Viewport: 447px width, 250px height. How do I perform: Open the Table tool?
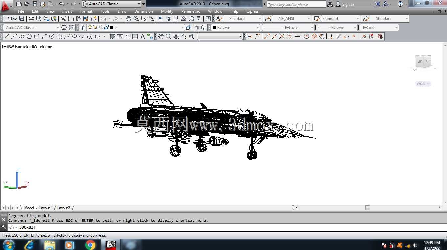[135, 36]
